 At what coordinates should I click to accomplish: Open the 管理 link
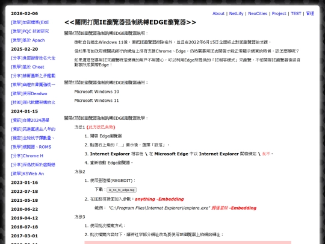(x=310, y=13)
